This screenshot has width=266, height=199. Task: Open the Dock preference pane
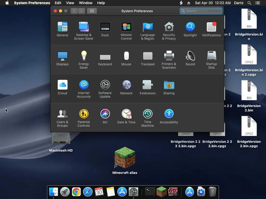click(x=105, y=29)
